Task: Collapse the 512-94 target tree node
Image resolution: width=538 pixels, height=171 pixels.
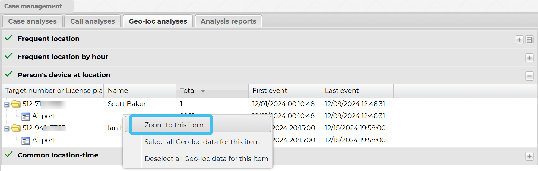Action: [x=6, y=129]
